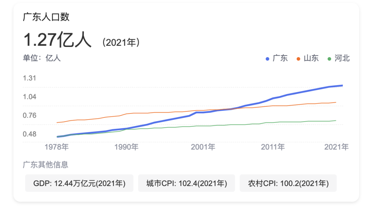
Task: Click the 广东人口数 card title
Action: (46, 17)
